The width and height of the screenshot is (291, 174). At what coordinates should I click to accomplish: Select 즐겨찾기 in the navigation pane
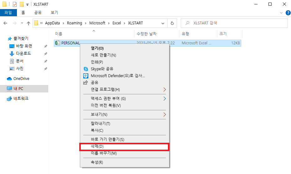[21, 38]
